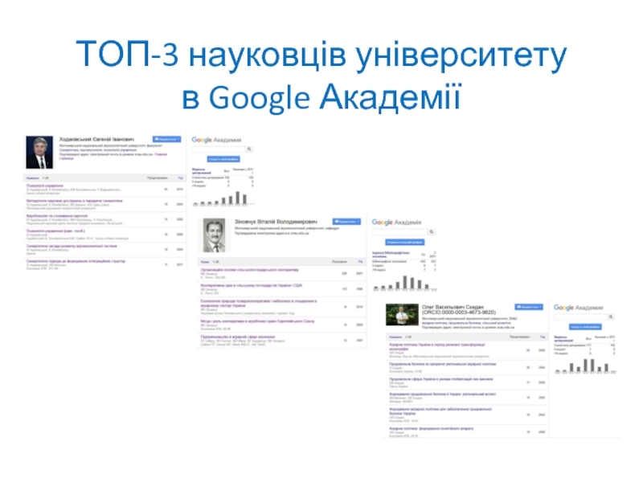Open Ходаківський Євгеній Іванович's profile photo
This screenshot has width=643, height=482.
coord(39,152)
